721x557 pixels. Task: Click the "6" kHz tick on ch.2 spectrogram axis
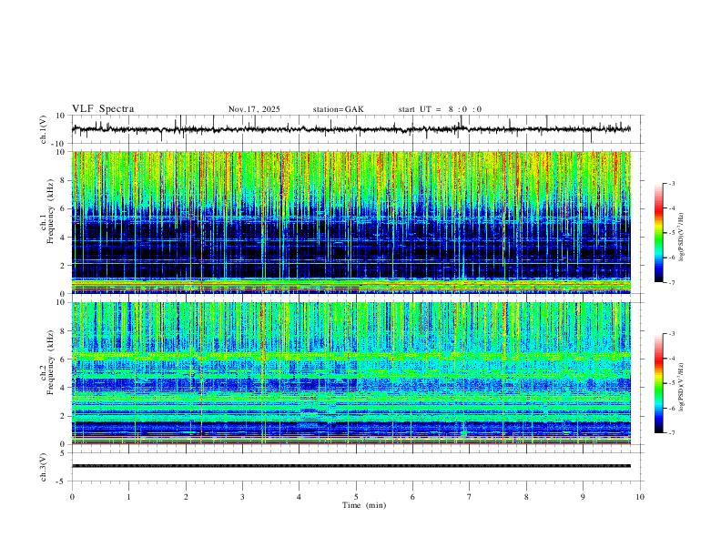tap(63, 359)
